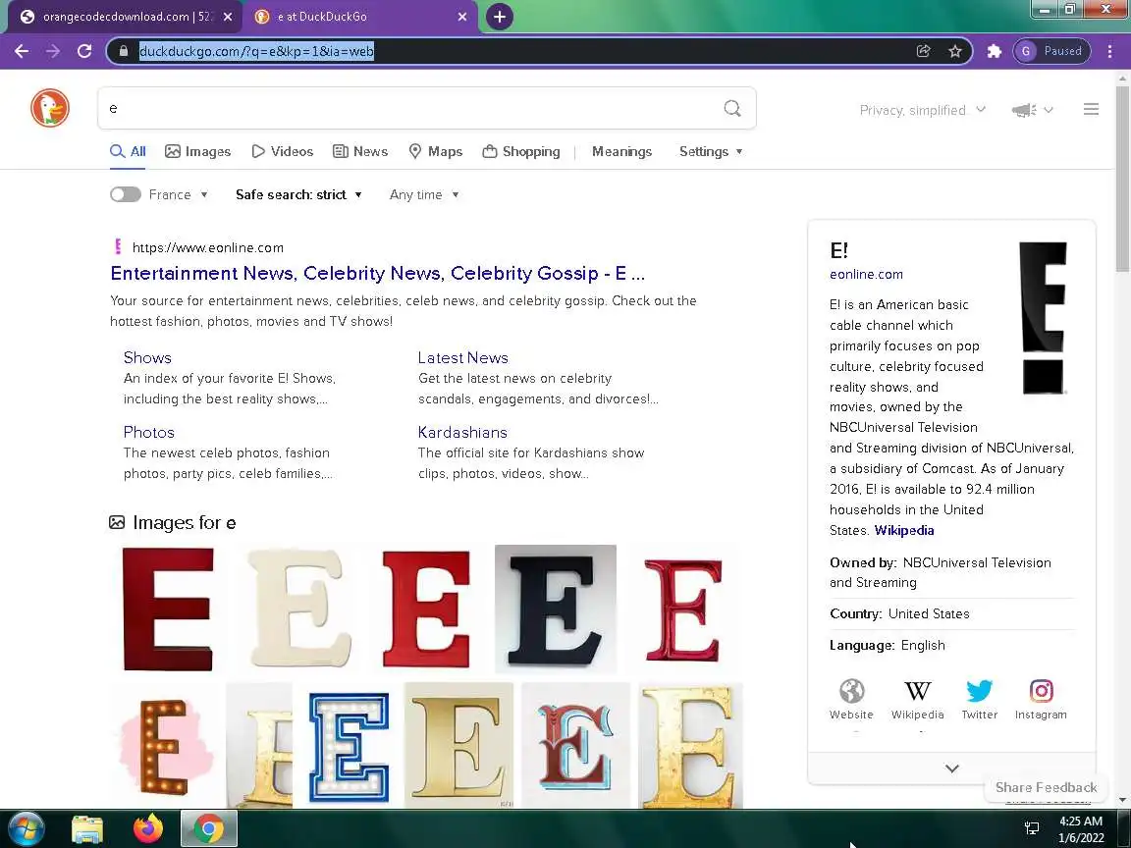Click the share page icon in address bar
The width and height of the screenshot is (1131, 848).
pyautogui.click(x=923, y=51)
